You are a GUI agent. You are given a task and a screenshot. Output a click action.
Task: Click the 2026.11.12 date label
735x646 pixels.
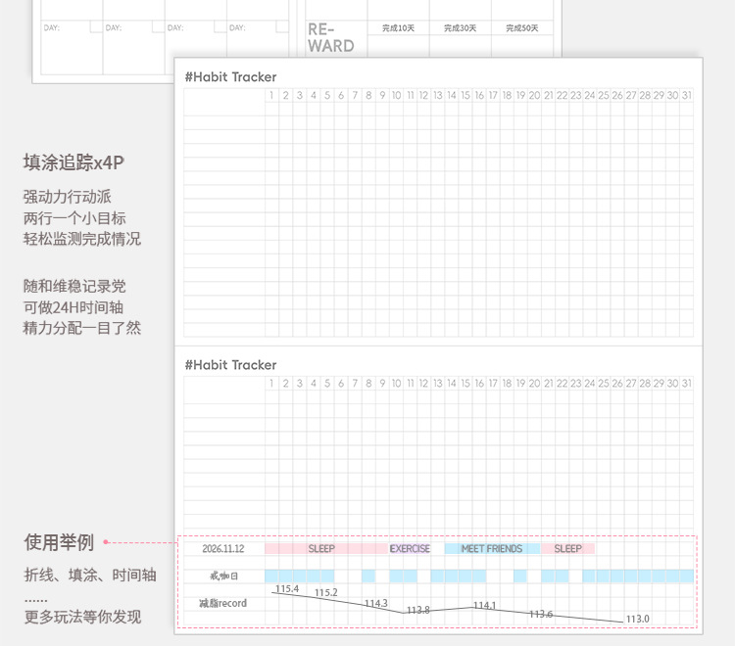(223, 549)
